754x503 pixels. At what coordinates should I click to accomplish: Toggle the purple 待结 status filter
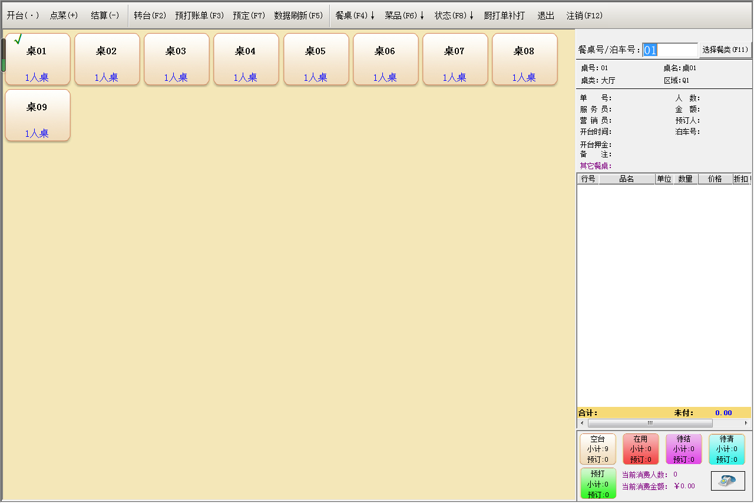pyautogui.click(x=683, y=449)
